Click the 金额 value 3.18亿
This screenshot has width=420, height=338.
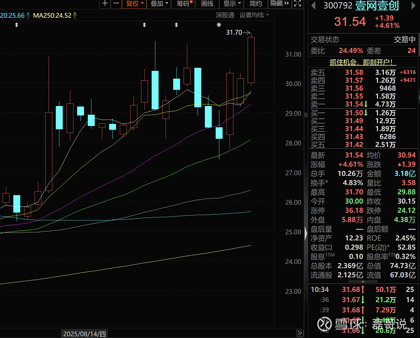click(x=405, y=174)
